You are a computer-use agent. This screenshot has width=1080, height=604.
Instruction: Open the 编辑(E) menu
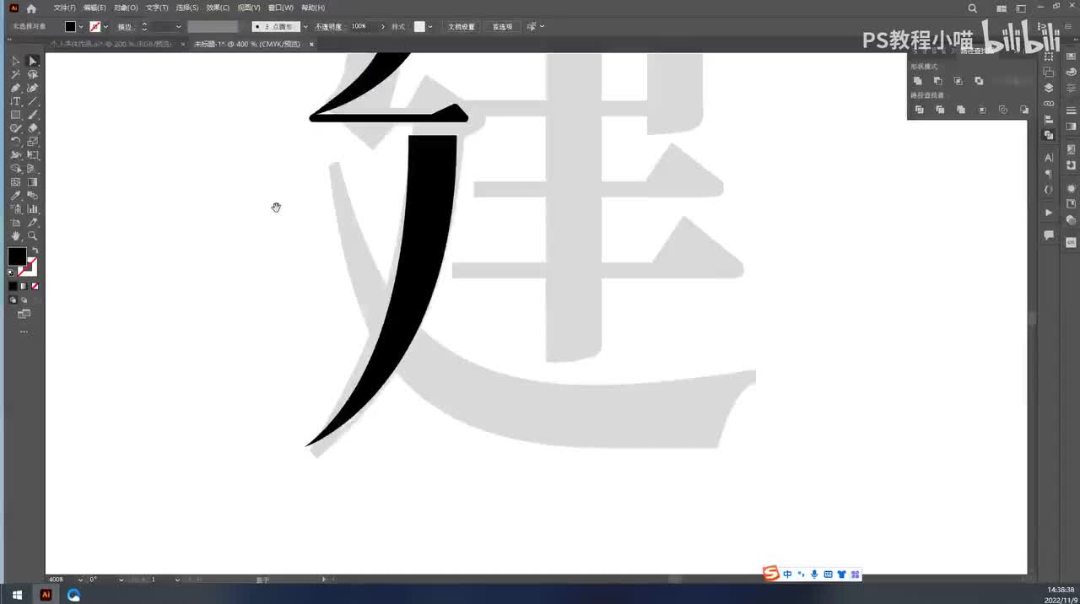coord(94,8)
